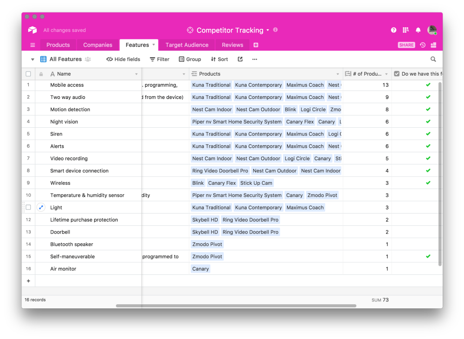Click the All Features view name
Screen dimensions: 464x339
coord(65,59)
